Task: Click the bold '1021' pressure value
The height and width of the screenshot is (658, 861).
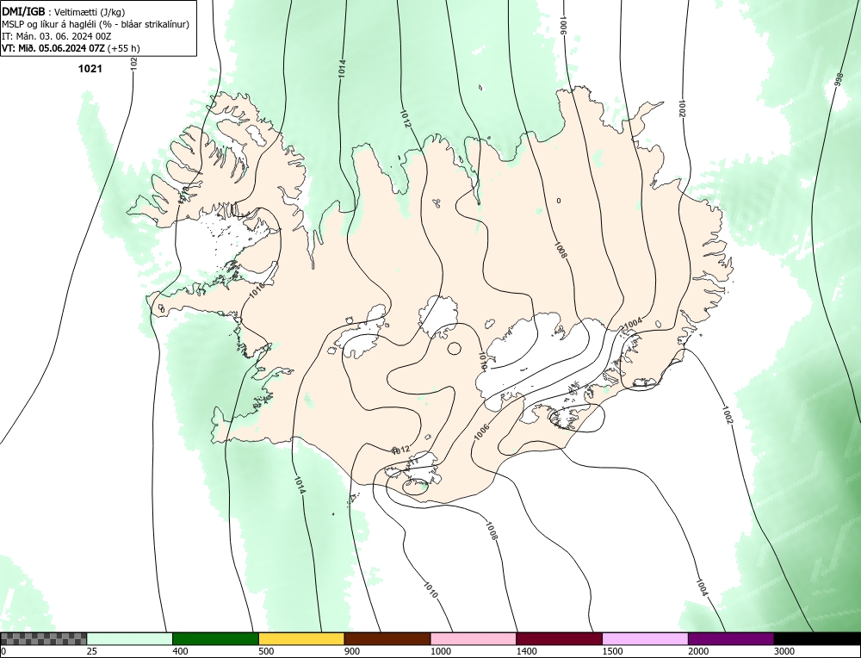Action: tap(90, 69)
